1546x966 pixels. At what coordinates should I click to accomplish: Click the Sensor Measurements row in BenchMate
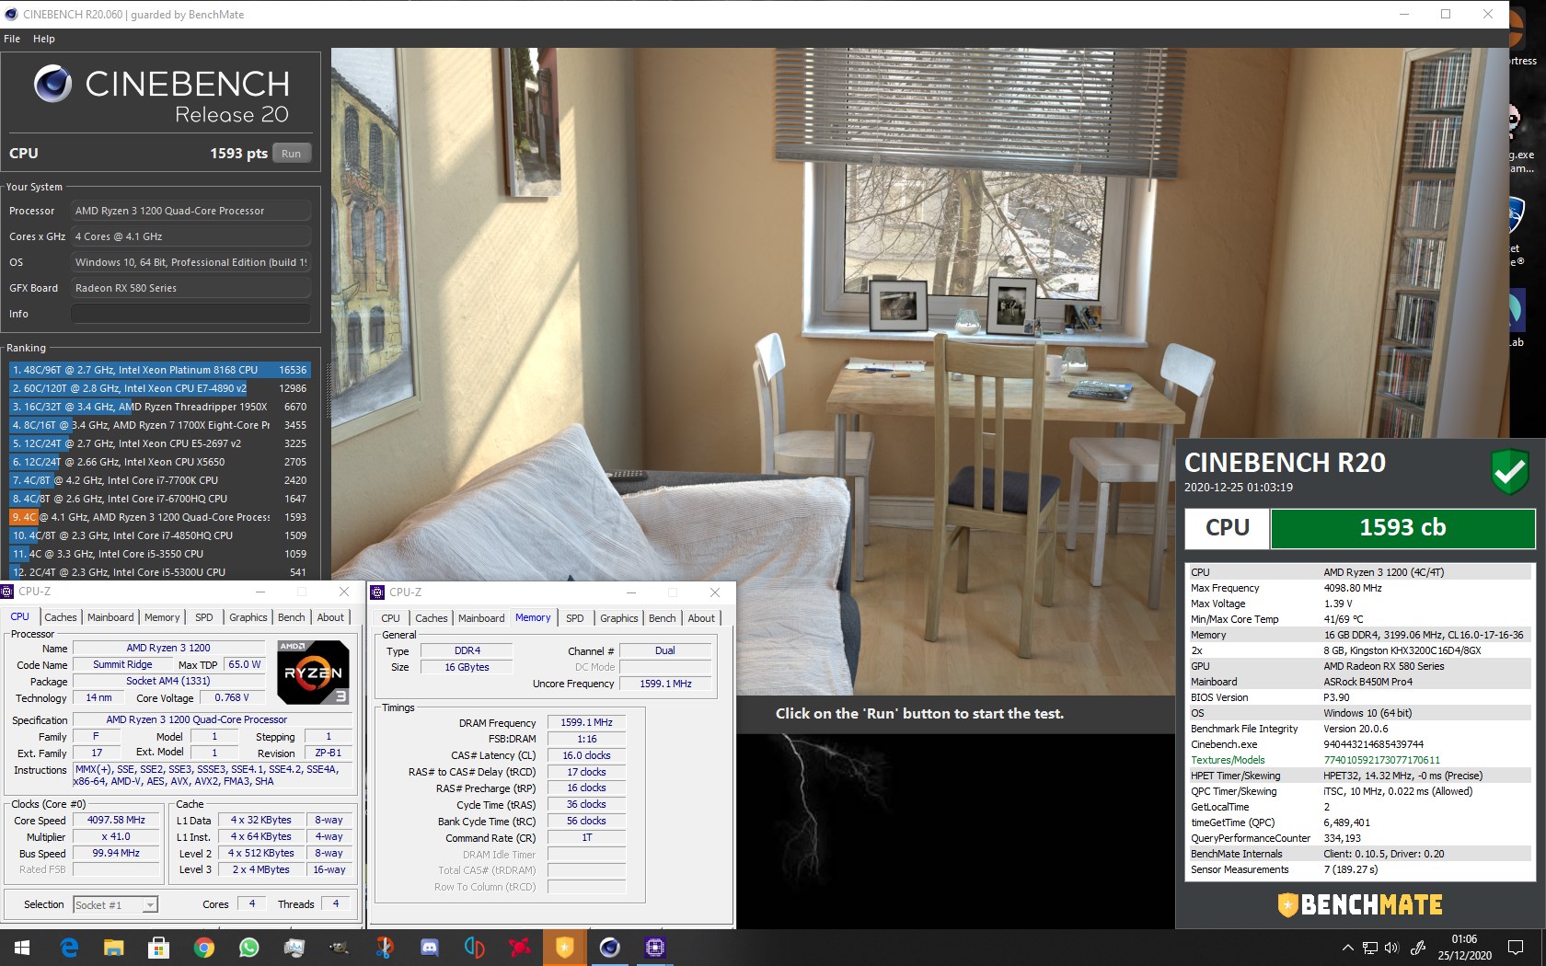(1359, 869)
